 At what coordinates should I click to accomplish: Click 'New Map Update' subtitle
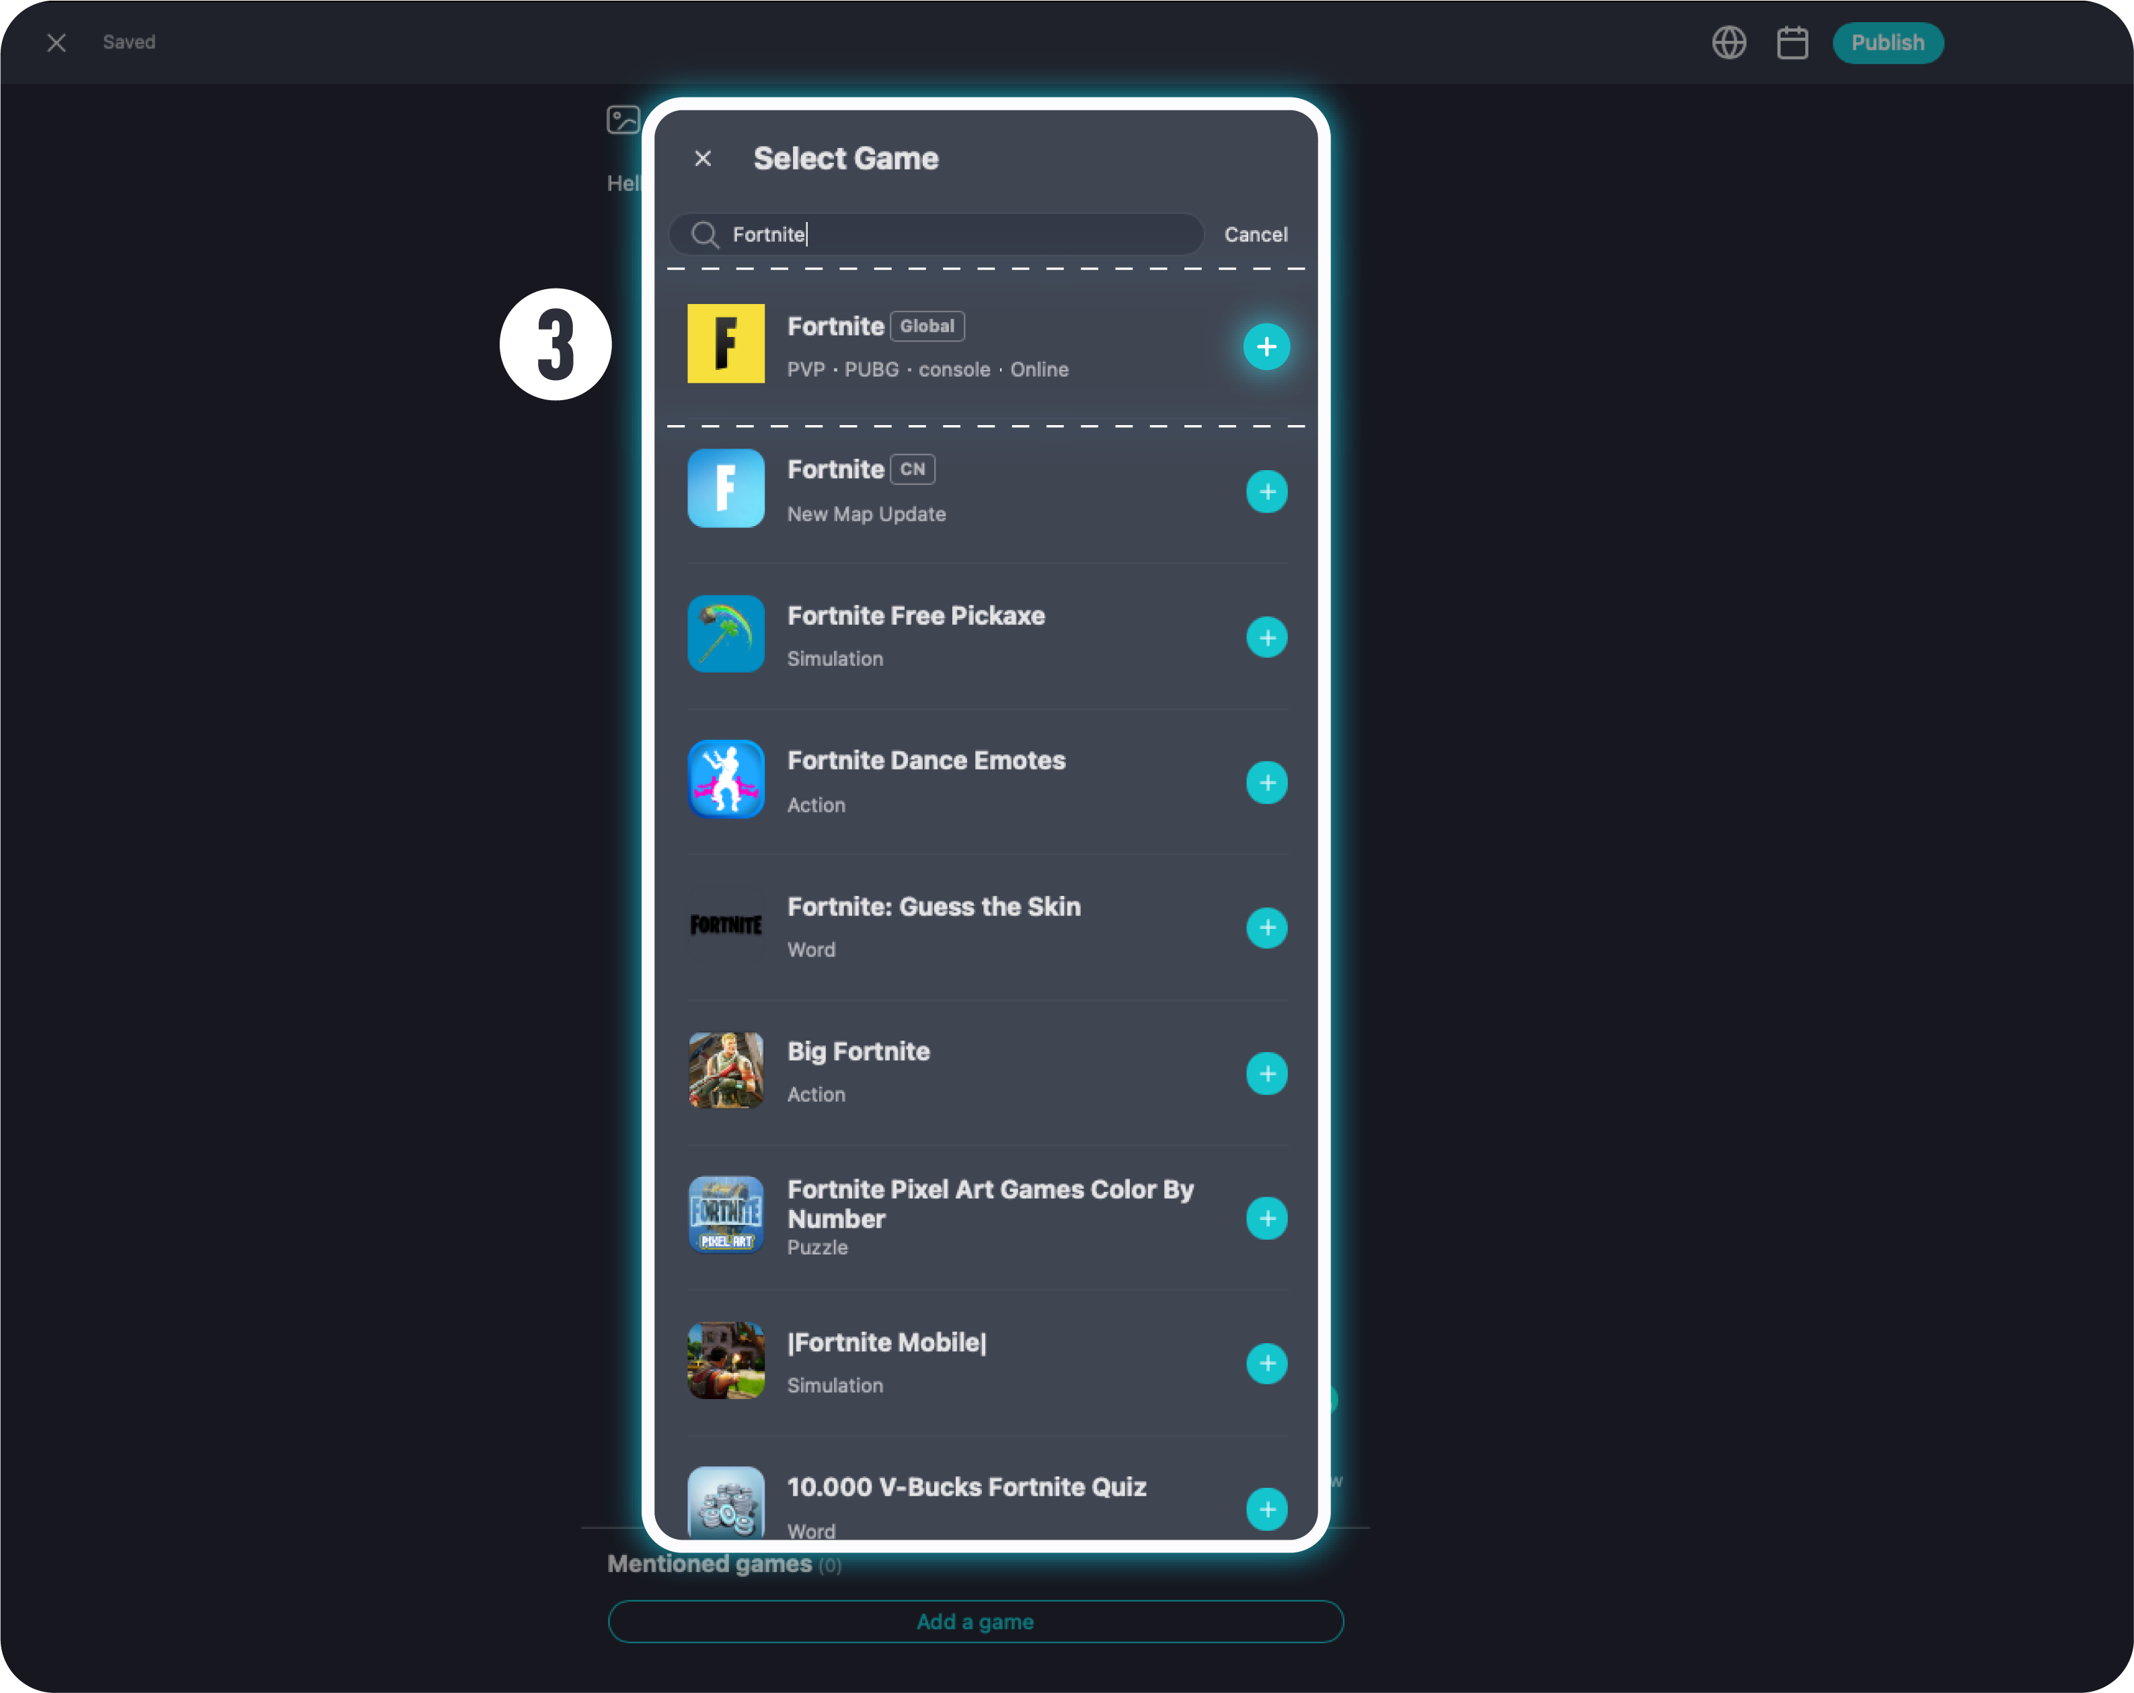click(x=866, y=514)
